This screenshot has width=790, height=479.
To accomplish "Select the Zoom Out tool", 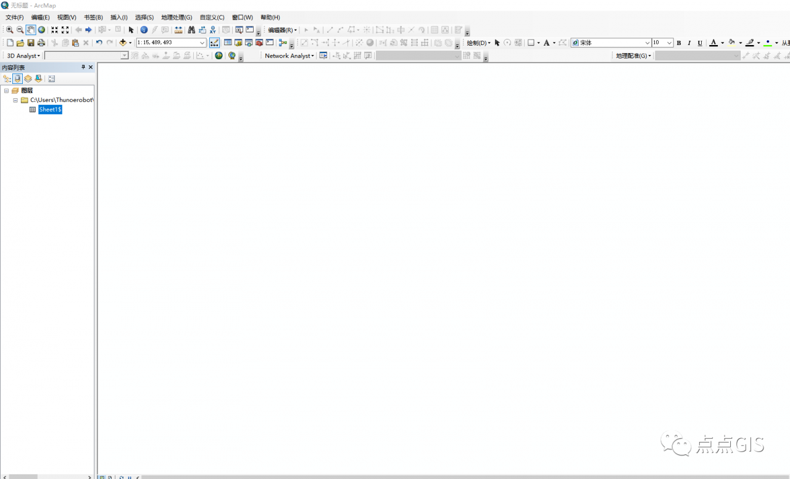I will coord(20,30).
